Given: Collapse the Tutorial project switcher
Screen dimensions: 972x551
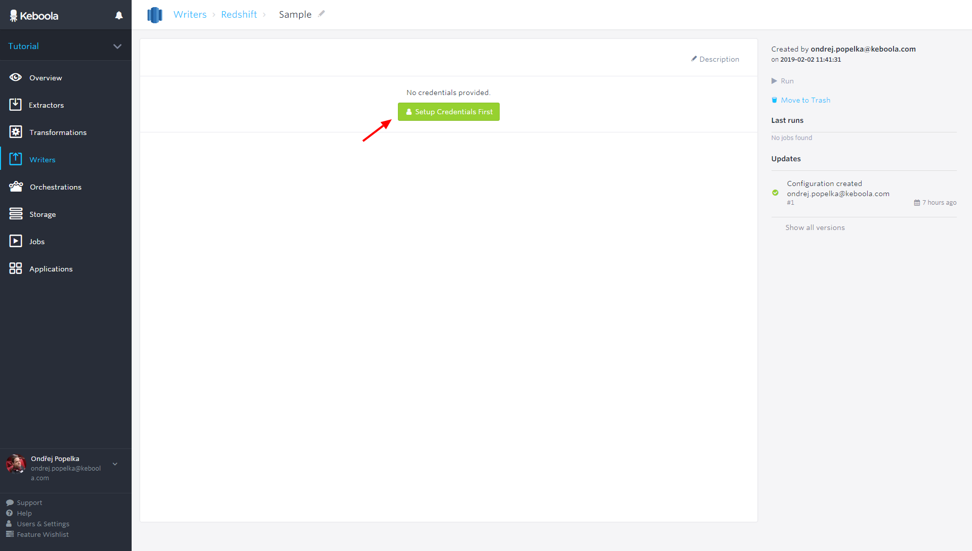Looking at the screenshot, I should tap(117, 46).
